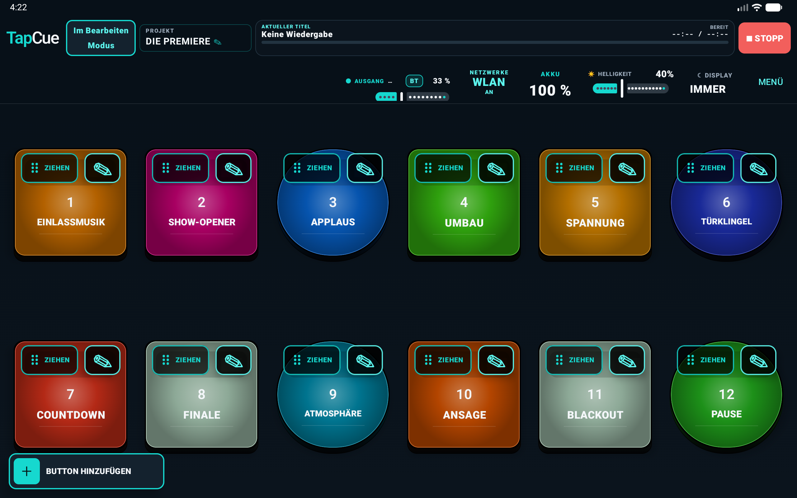
Task: Toggle the BT Bluetooth output badge
Action: [414, 81]
